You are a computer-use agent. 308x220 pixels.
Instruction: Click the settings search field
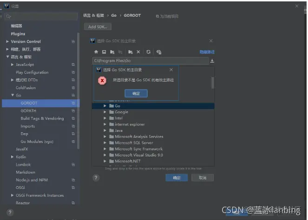(41, 16)
